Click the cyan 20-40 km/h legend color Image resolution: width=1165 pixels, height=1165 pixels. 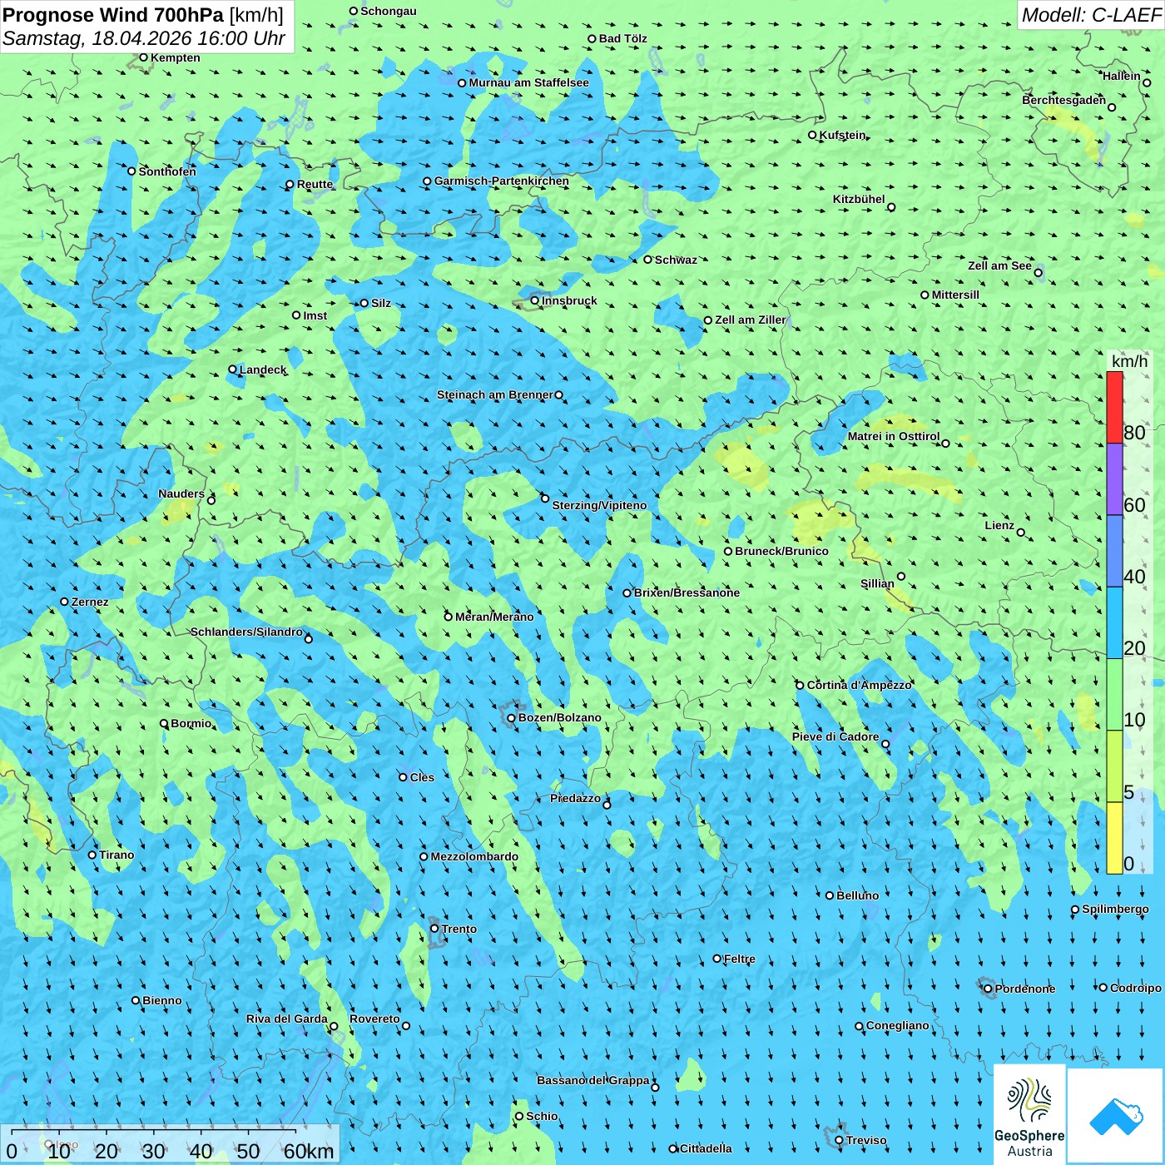click(1114, 623)
